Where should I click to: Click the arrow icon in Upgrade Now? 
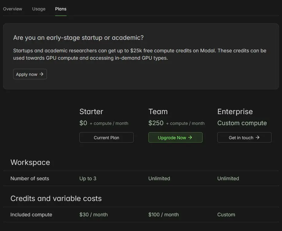190,137
